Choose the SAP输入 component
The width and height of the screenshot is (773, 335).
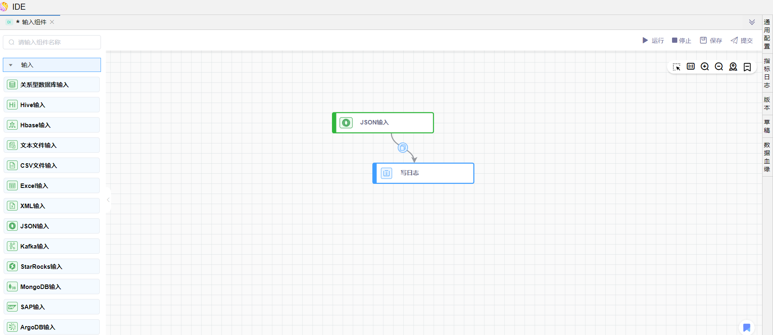pos(52,307)
